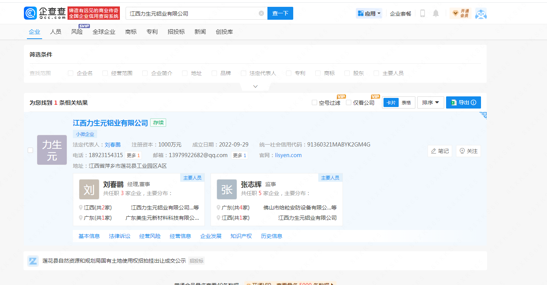Open the lisyen.com website link
Screen dimensions: 547x285
(x=288, y=155)
